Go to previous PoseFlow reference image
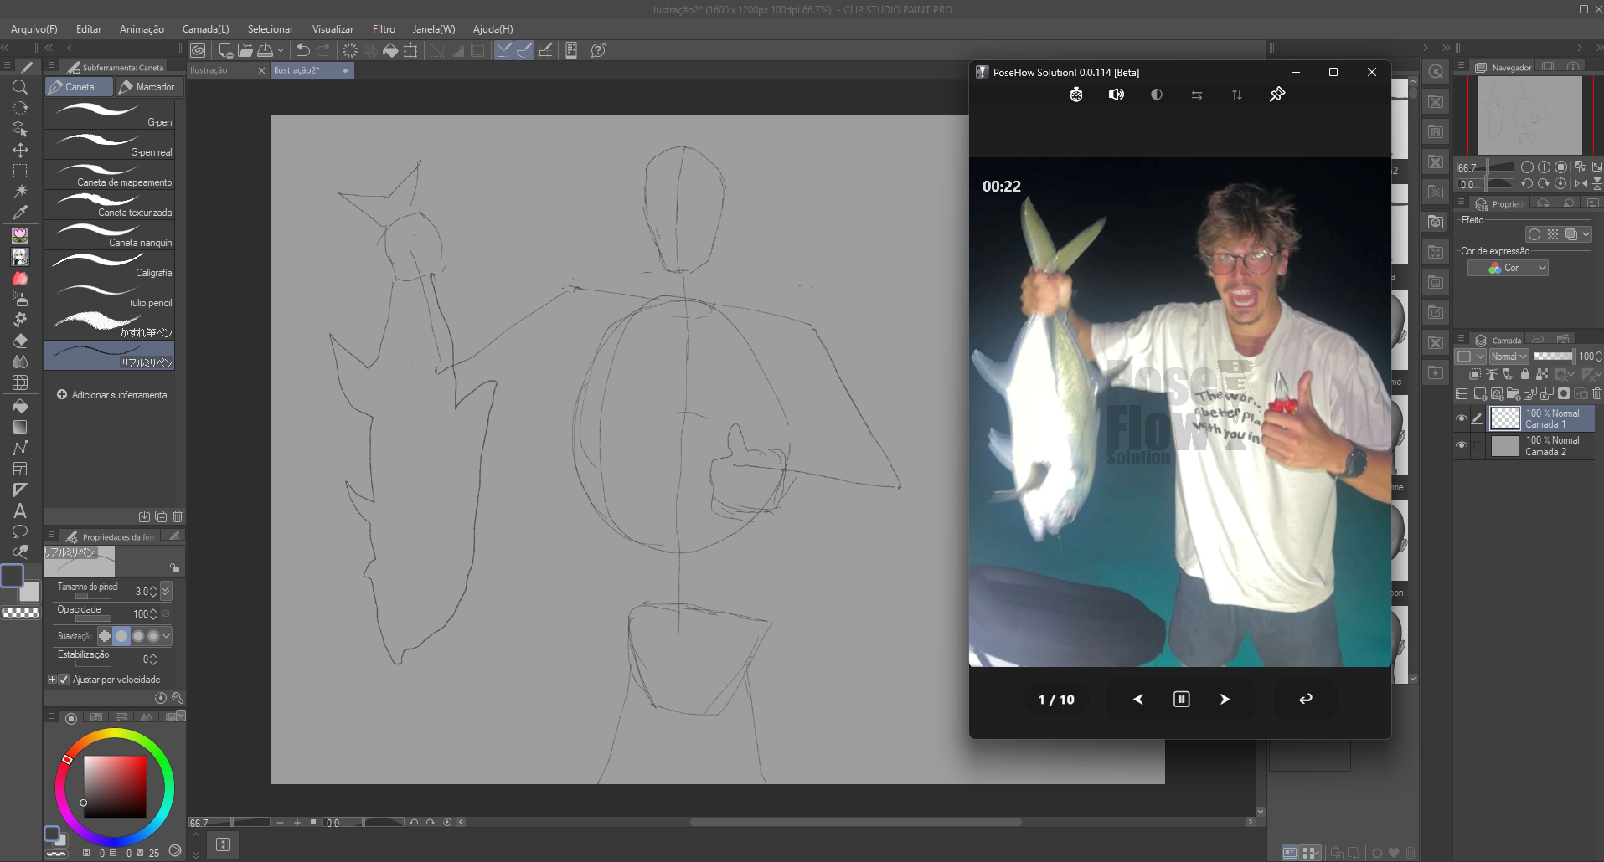This screenshot has height=862, width=1604. coord(1138,700)
